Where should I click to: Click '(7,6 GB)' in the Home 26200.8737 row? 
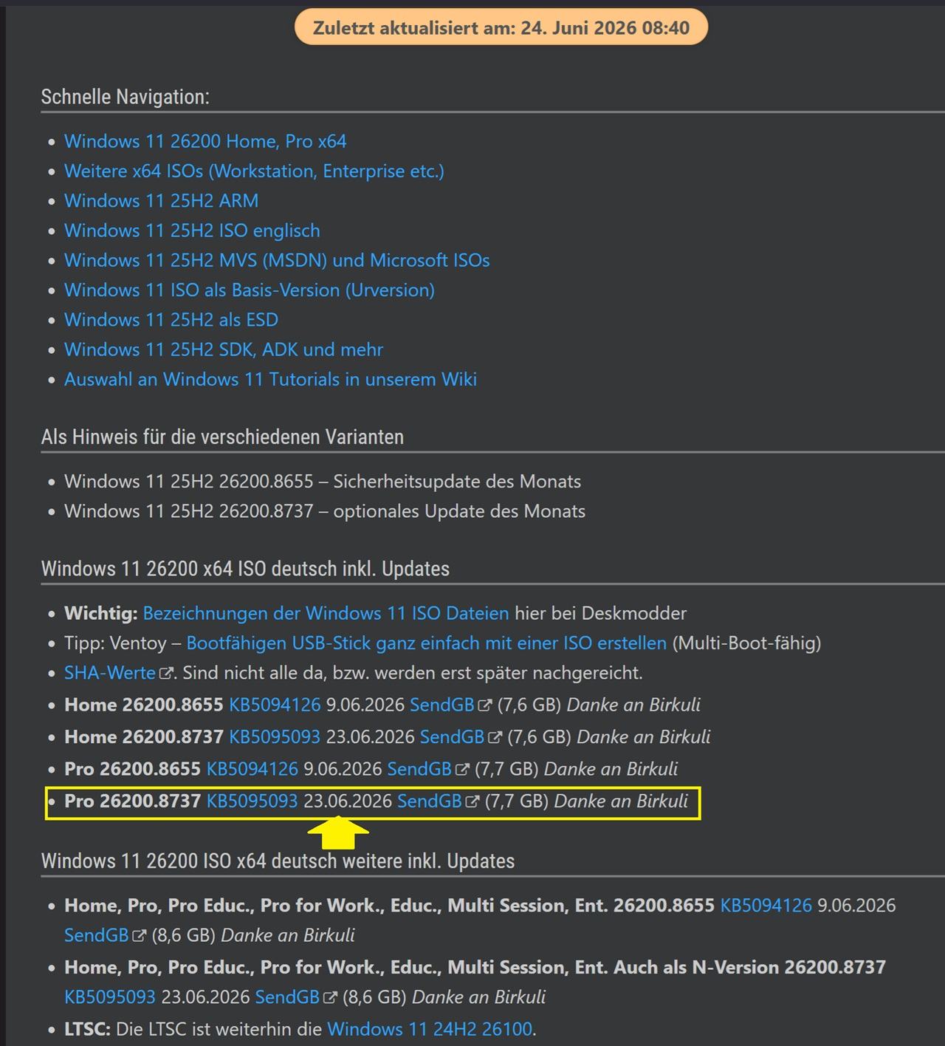coord(539,736)
